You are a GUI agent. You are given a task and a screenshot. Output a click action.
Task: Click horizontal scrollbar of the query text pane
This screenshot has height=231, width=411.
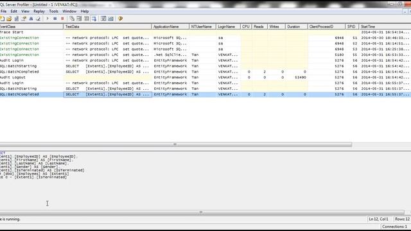point(202,212)
